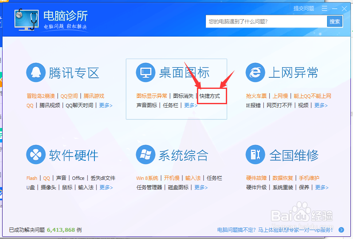Image resolution: width=353 pixels, height=239 pixels.
Task: Click 任务栏 under 桌面图标
Action: 171,105
